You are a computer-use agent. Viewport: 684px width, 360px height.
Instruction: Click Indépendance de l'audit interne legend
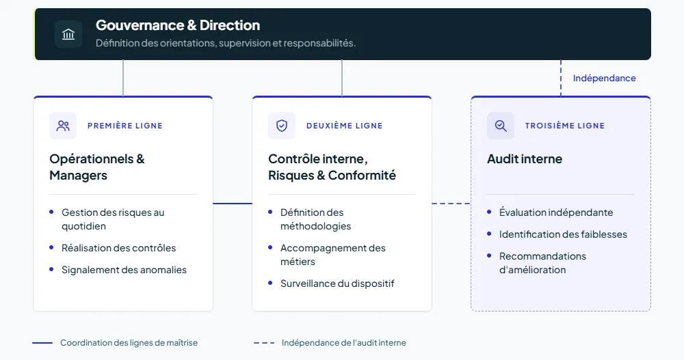[344, 343]
